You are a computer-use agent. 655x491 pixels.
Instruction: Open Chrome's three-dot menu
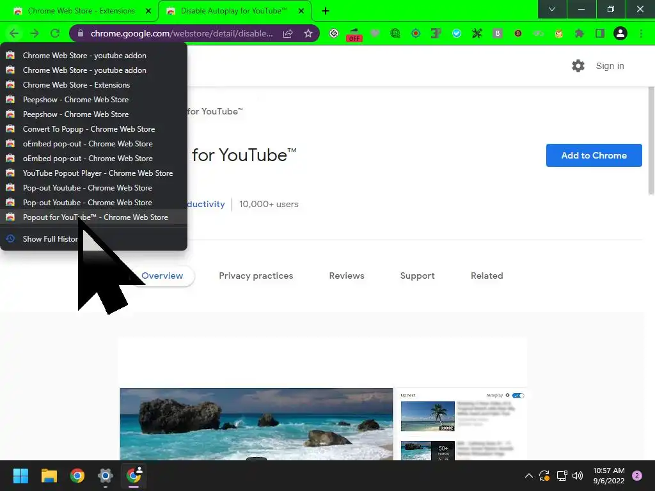coord(641,33)
